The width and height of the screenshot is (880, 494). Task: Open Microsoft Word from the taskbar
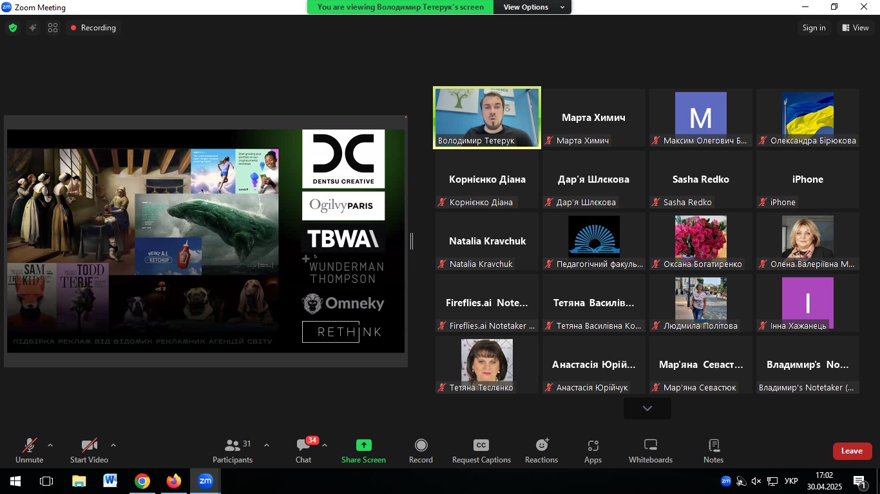[110, 481]
